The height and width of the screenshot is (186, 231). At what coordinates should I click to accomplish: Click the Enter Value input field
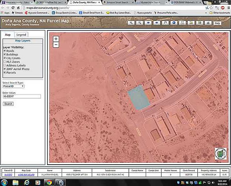pyautogui.click(x=22, y=96)
